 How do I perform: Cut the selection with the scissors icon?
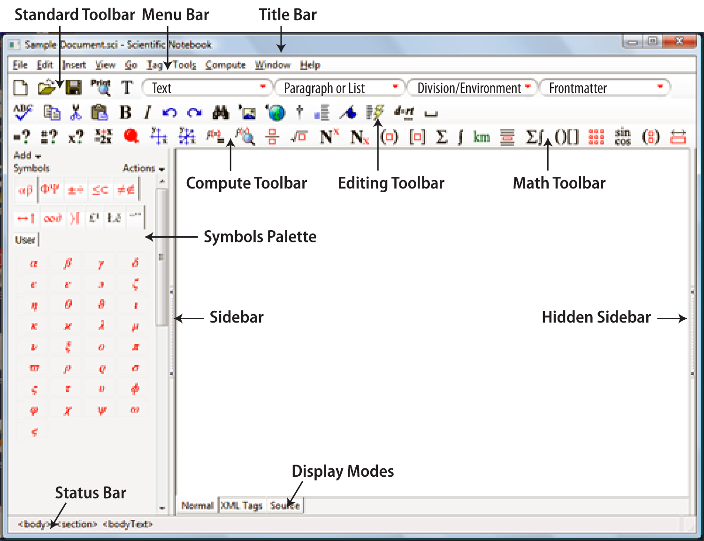coord(76,113)
